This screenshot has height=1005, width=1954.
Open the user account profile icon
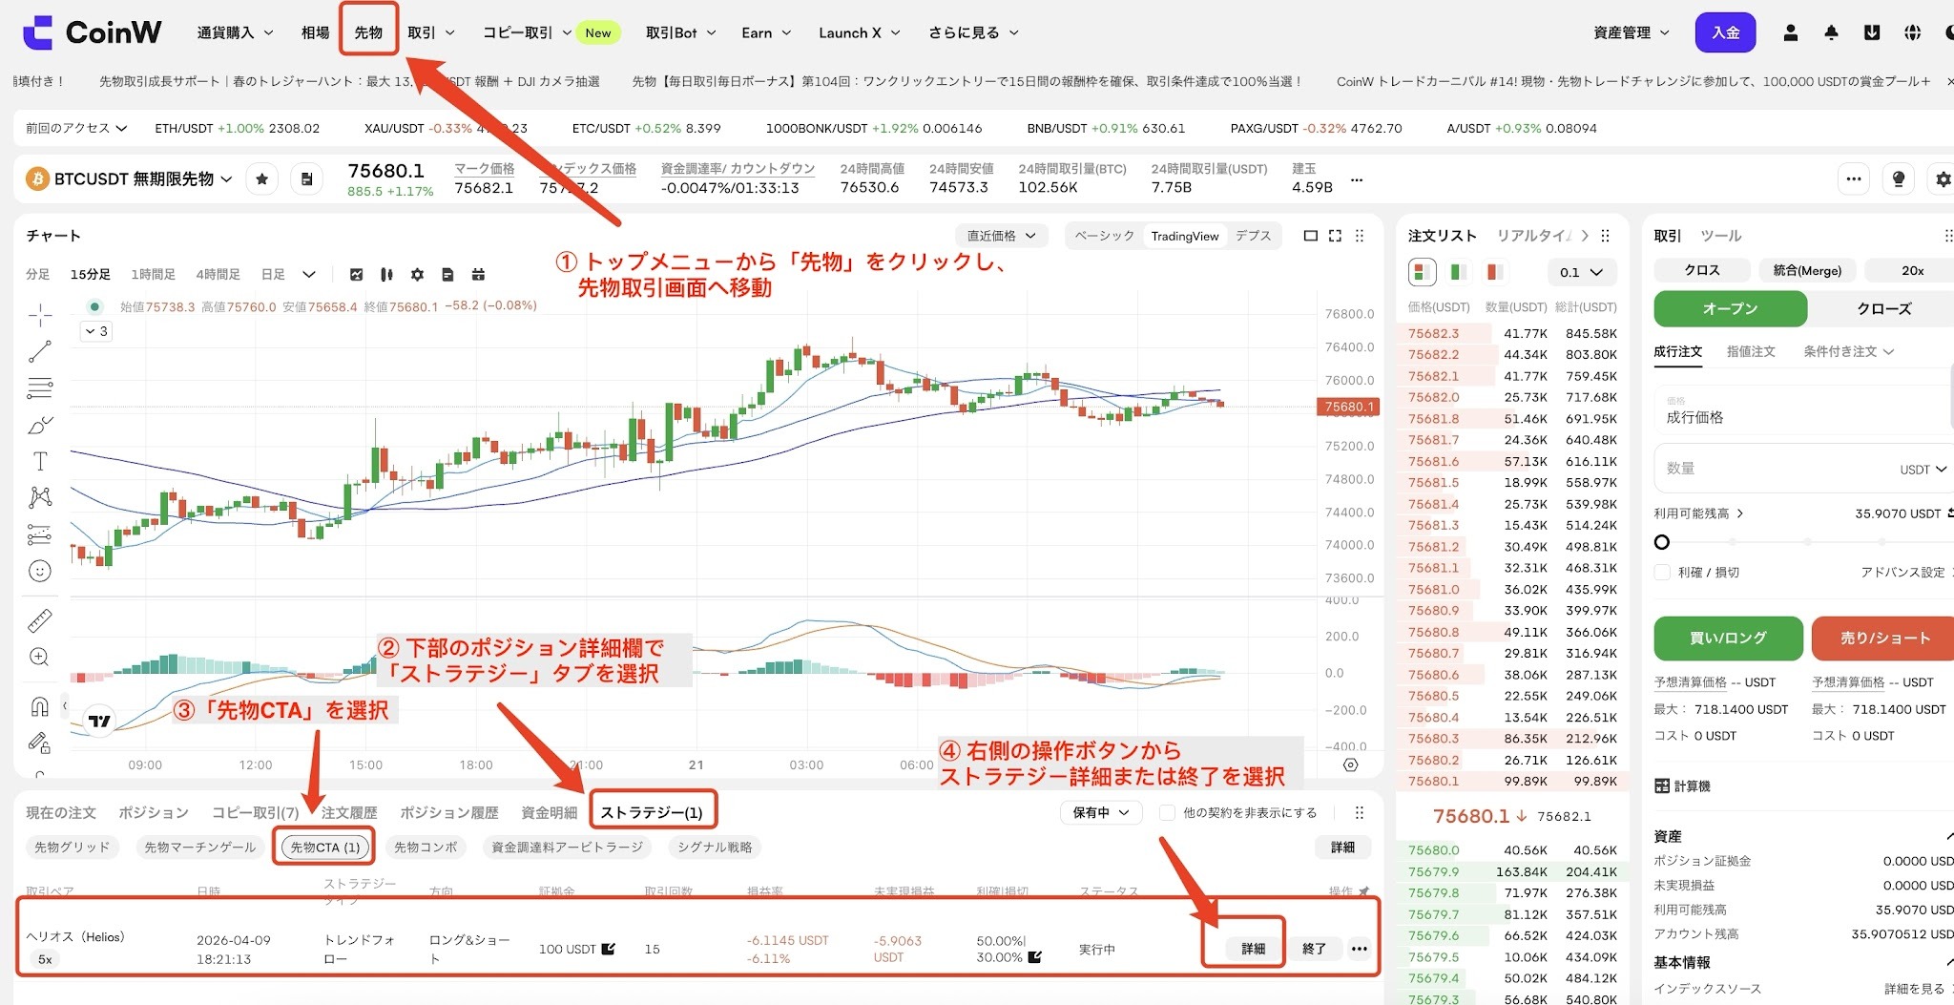(x=1791, y=32)
